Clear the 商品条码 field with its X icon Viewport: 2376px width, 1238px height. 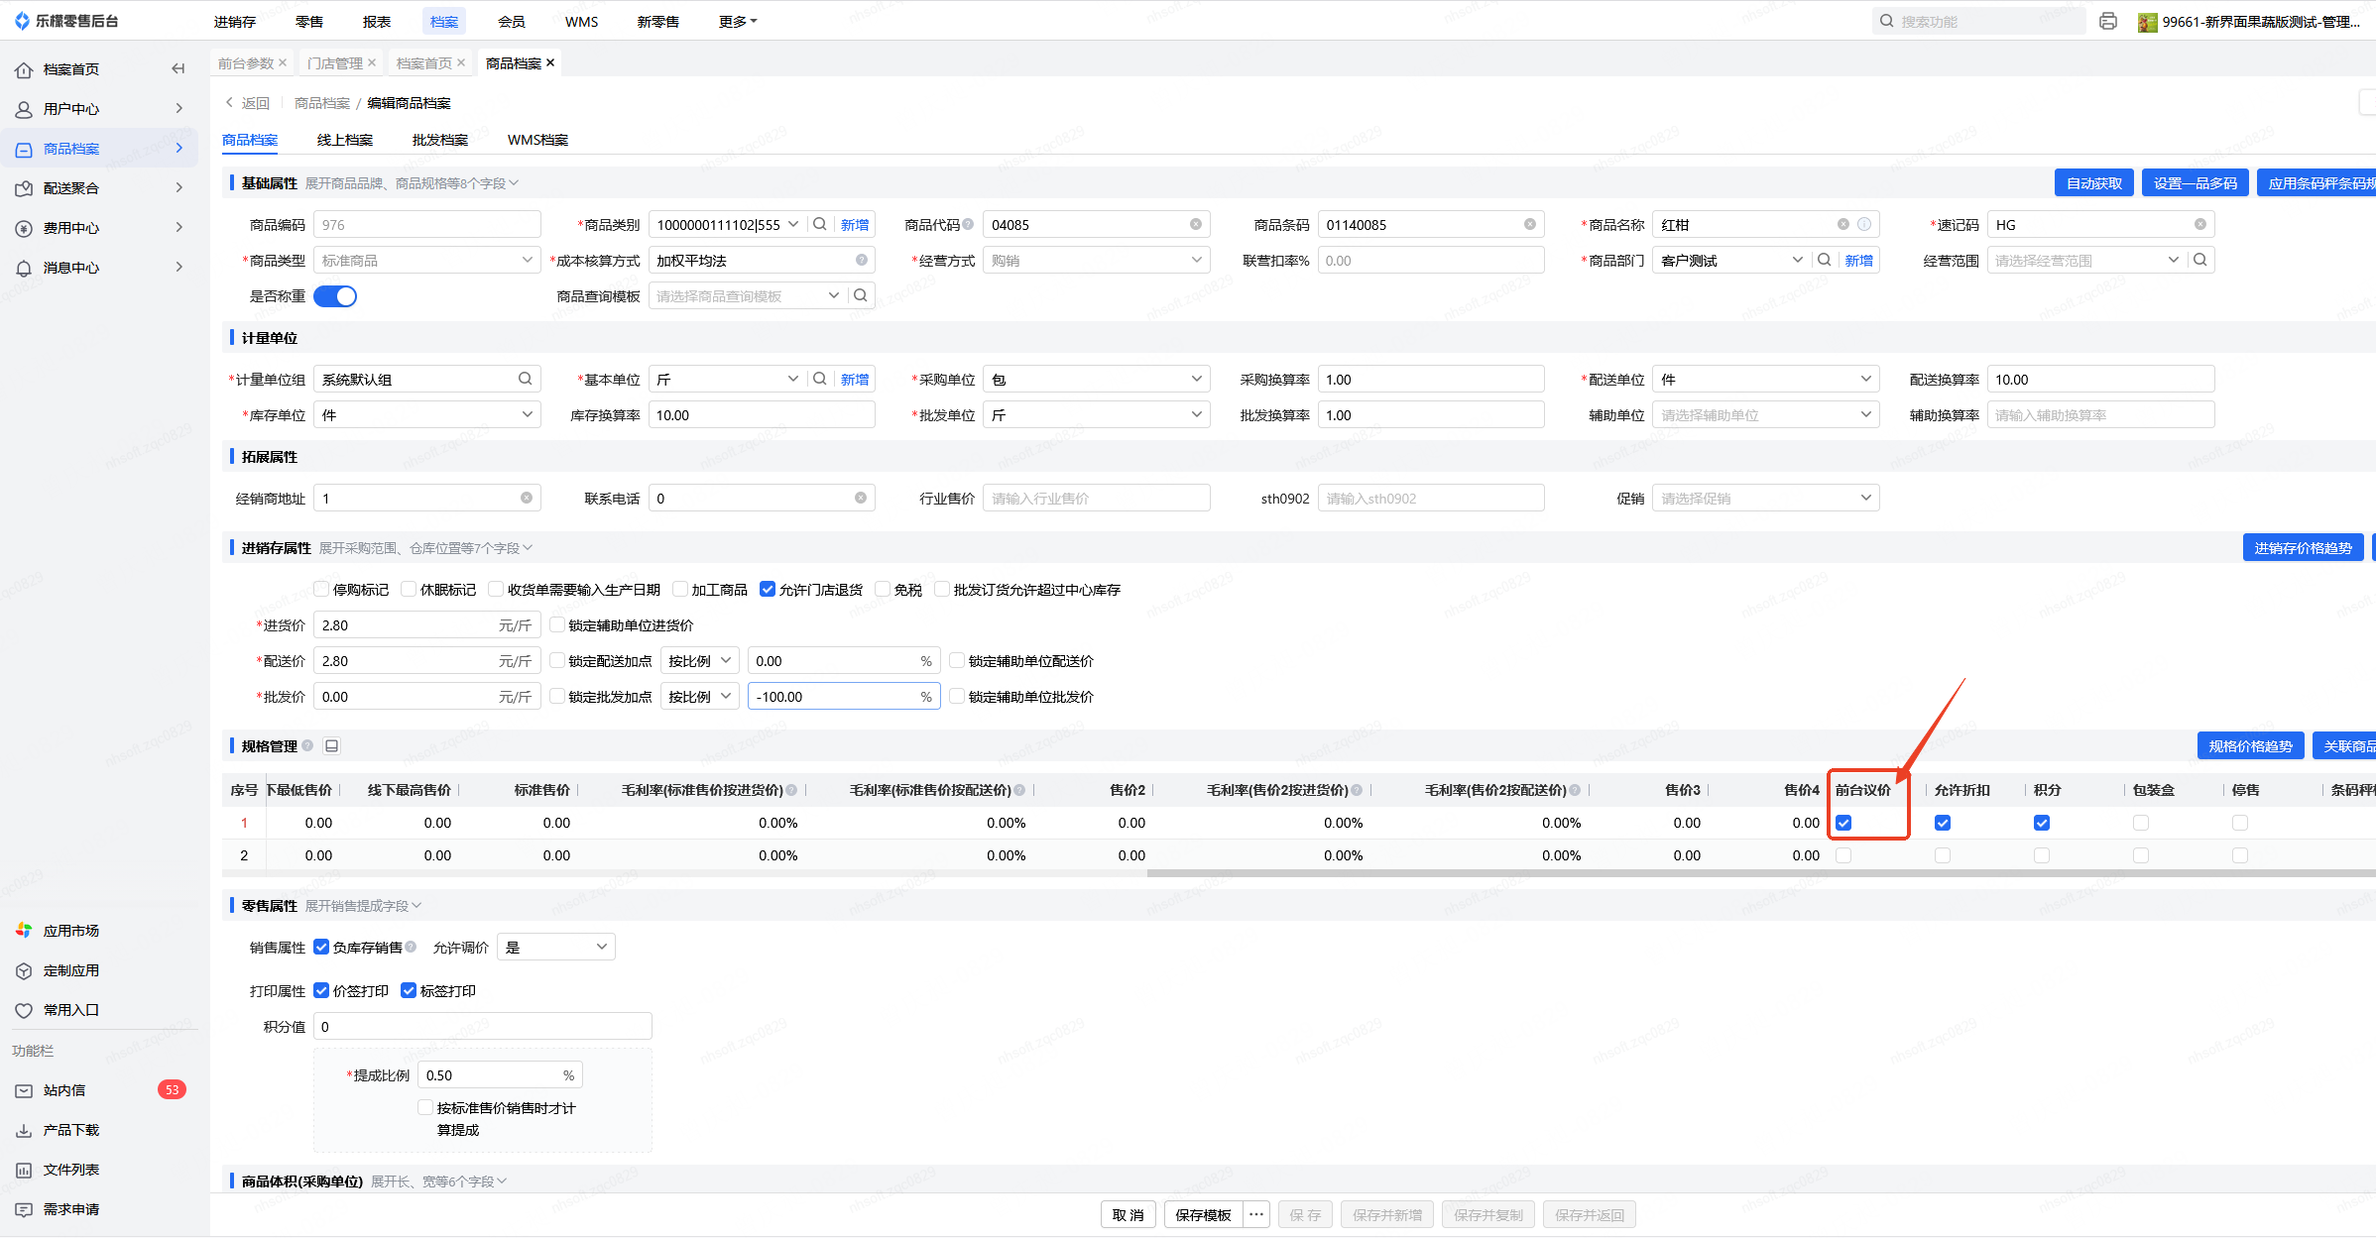pos(1529,225)
